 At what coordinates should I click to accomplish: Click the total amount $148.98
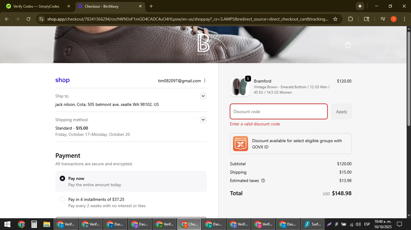342,193
